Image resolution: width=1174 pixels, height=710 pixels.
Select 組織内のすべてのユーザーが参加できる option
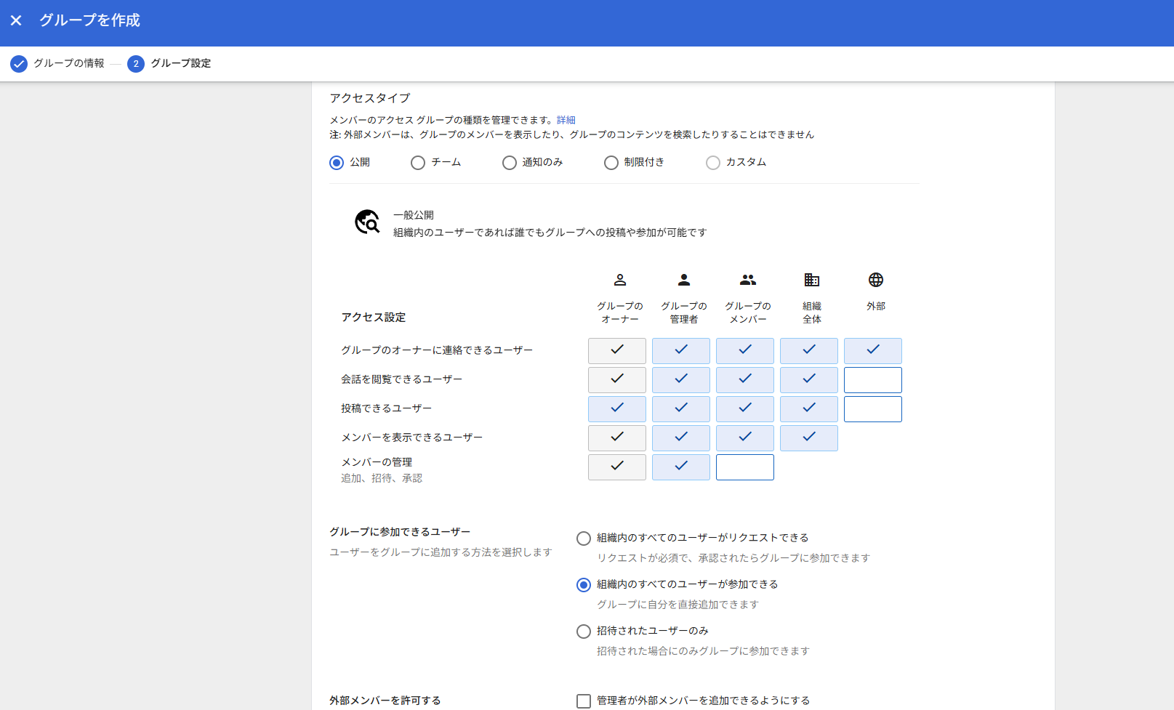click(x=584, y=585)
